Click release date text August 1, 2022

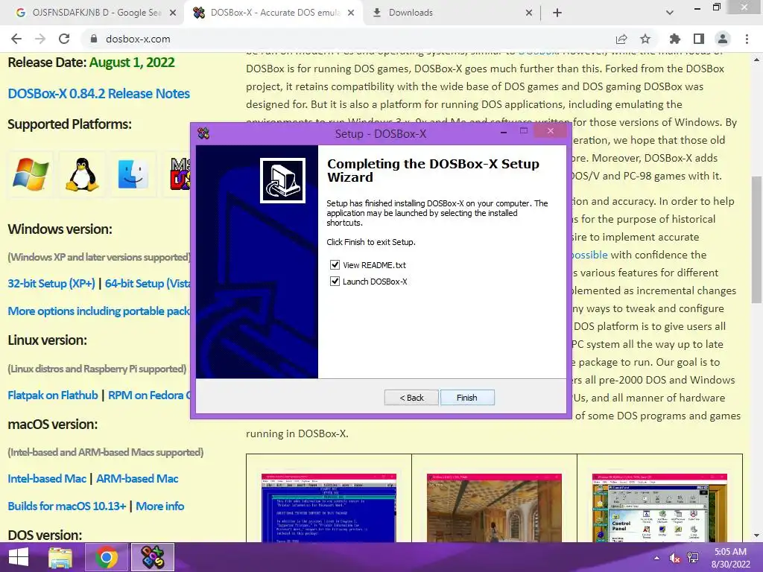[x=132, y=63]
